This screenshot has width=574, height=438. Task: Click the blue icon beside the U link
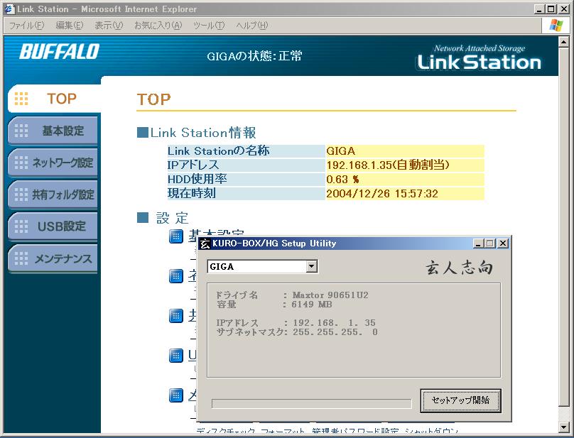coord(176,356)
